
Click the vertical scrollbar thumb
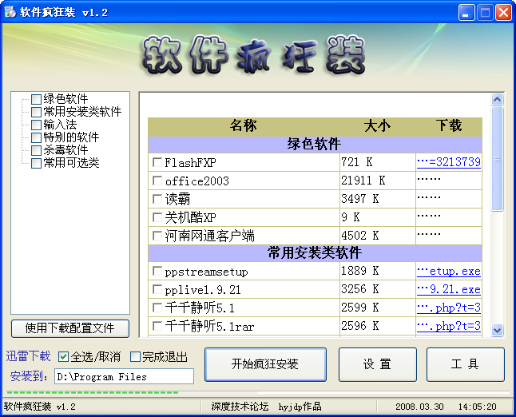tap(498, 159)
